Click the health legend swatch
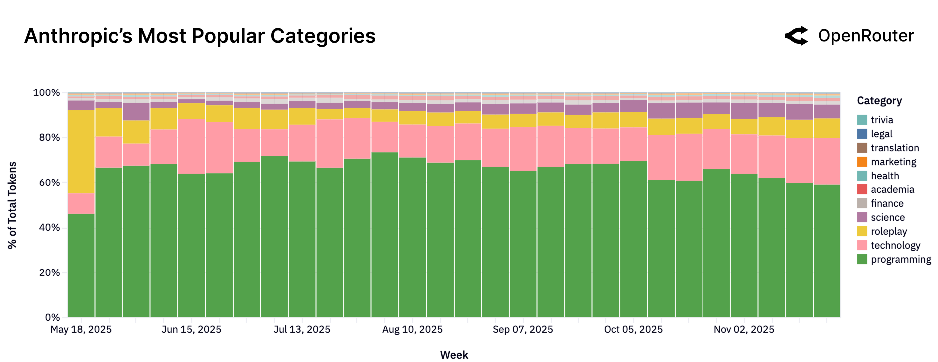This screenshot has height=362, width=938. (x=862, y=176)
